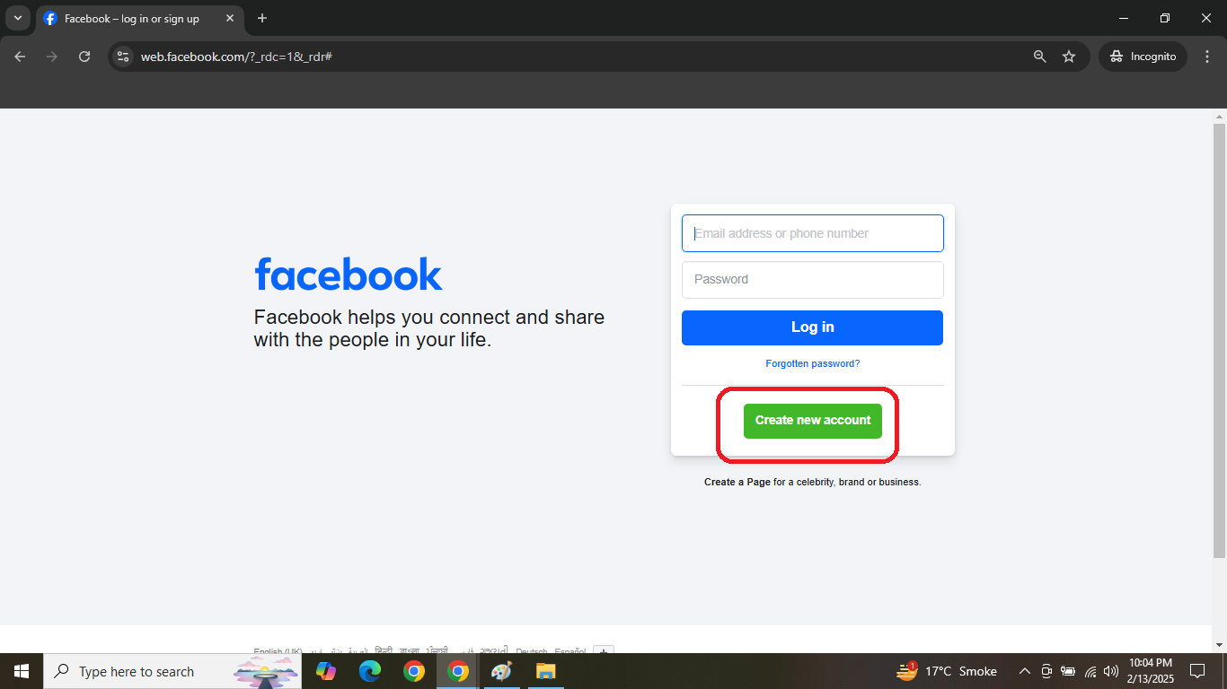The width and height of the screenshot is (1227, 689).
Task: Click the zoom magnifier in the address bar
Action: 1039,56
